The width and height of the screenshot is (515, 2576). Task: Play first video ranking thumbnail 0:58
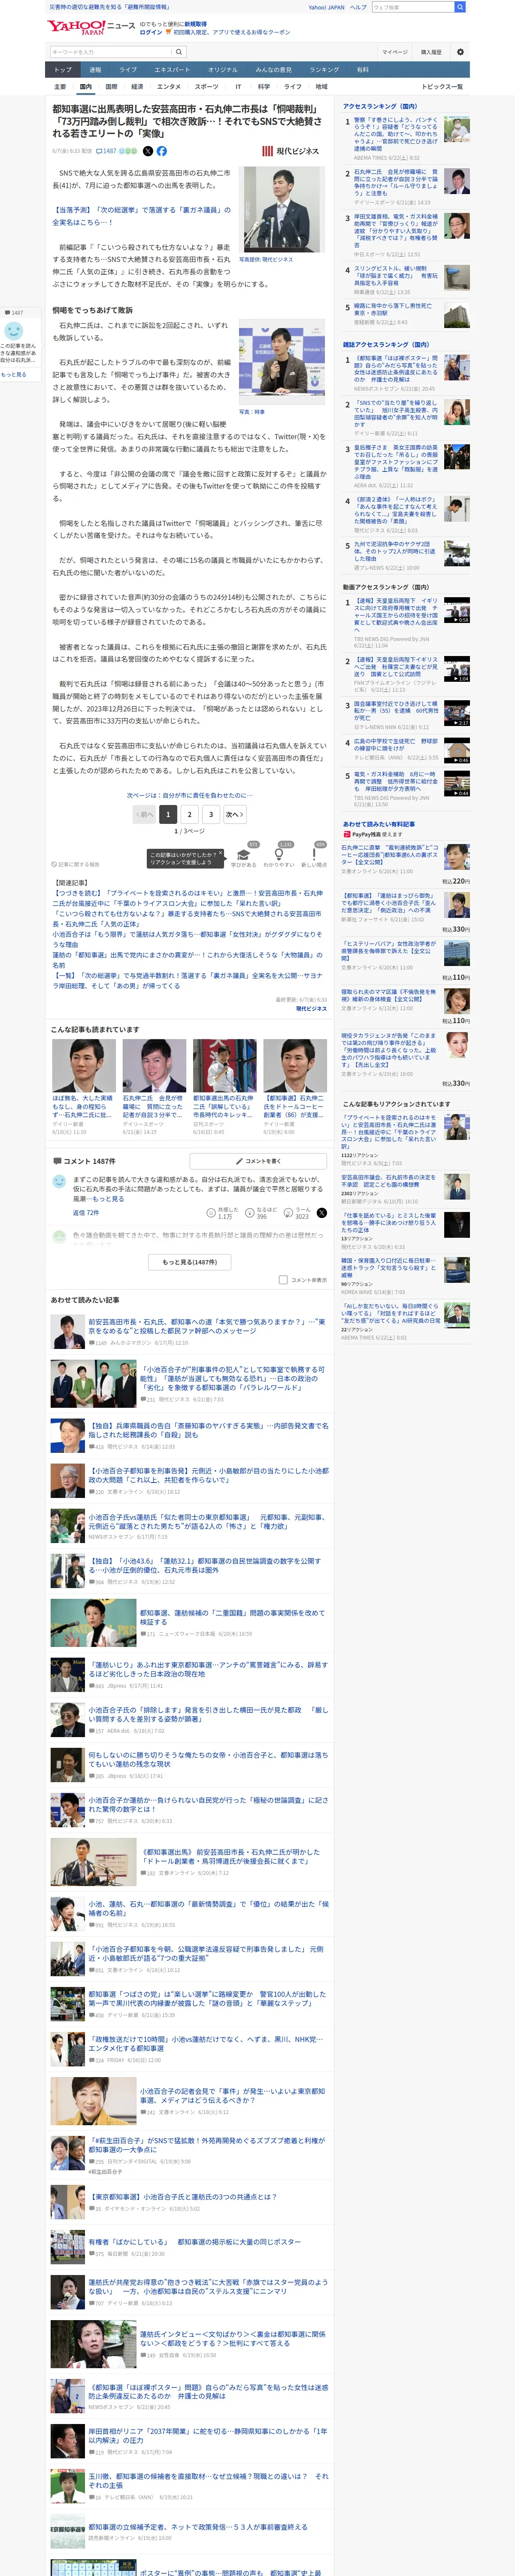[x=457, y=610]
